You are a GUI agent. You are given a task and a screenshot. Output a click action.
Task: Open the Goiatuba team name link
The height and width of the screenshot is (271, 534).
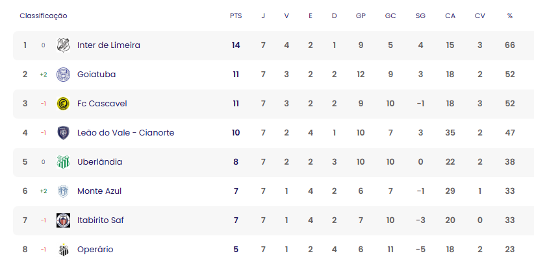pyautogui.click(x=96, y=75)
